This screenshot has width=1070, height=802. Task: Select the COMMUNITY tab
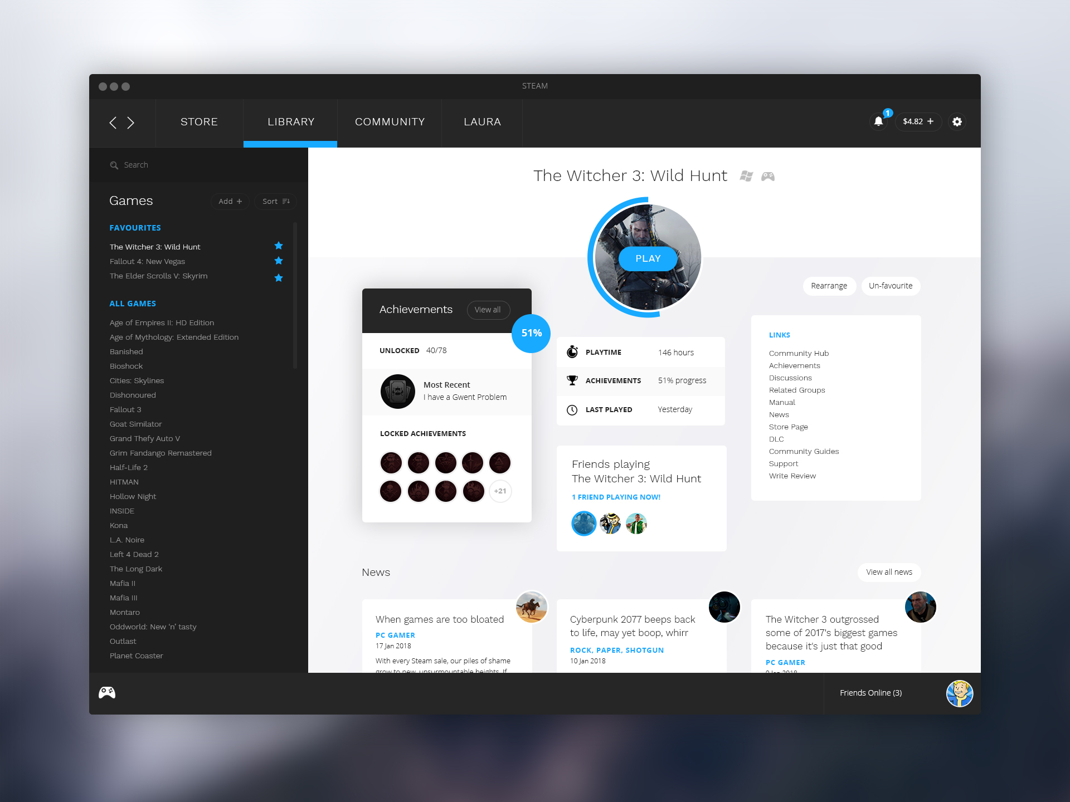coord(390,120)
